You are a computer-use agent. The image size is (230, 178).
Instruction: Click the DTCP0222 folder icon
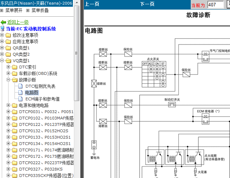click(15, 163)
